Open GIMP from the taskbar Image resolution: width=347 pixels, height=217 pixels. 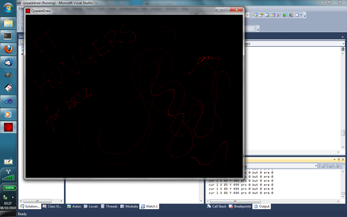[8, 75]
